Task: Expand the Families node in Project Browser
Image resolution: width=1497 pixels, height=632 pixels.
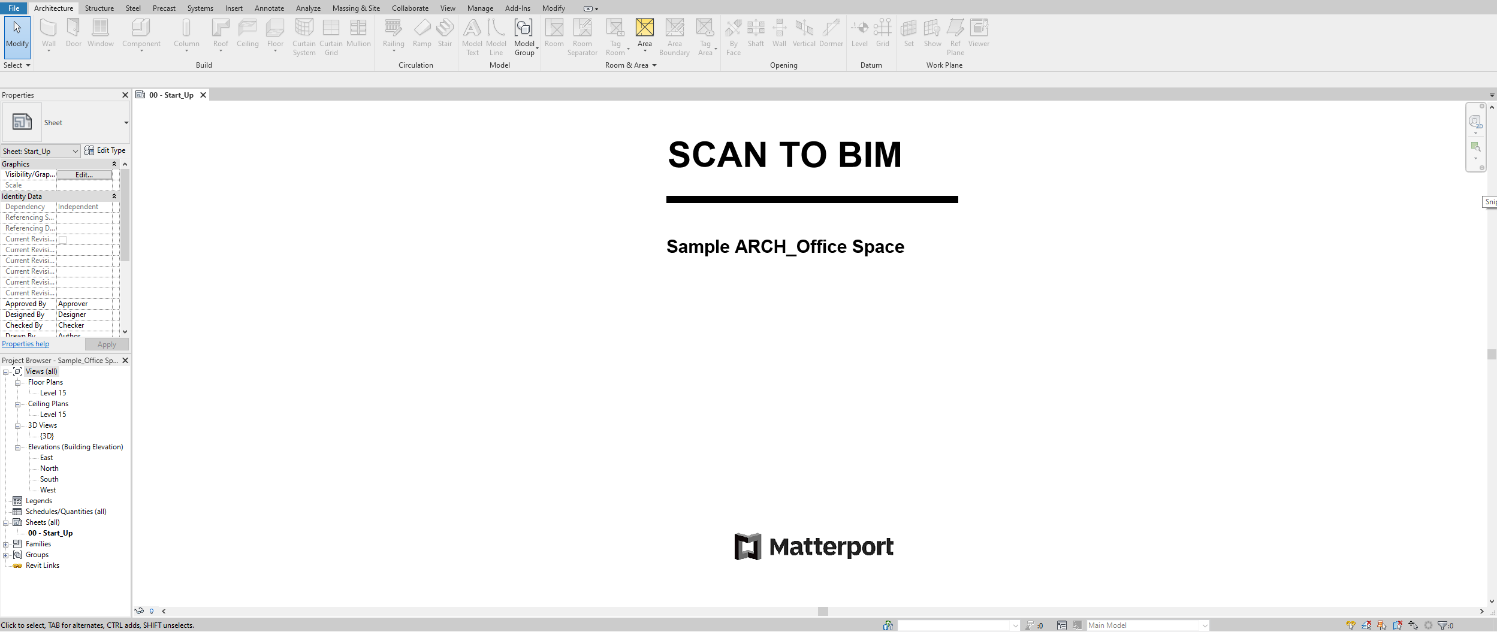Action: (x=6, y=545)
